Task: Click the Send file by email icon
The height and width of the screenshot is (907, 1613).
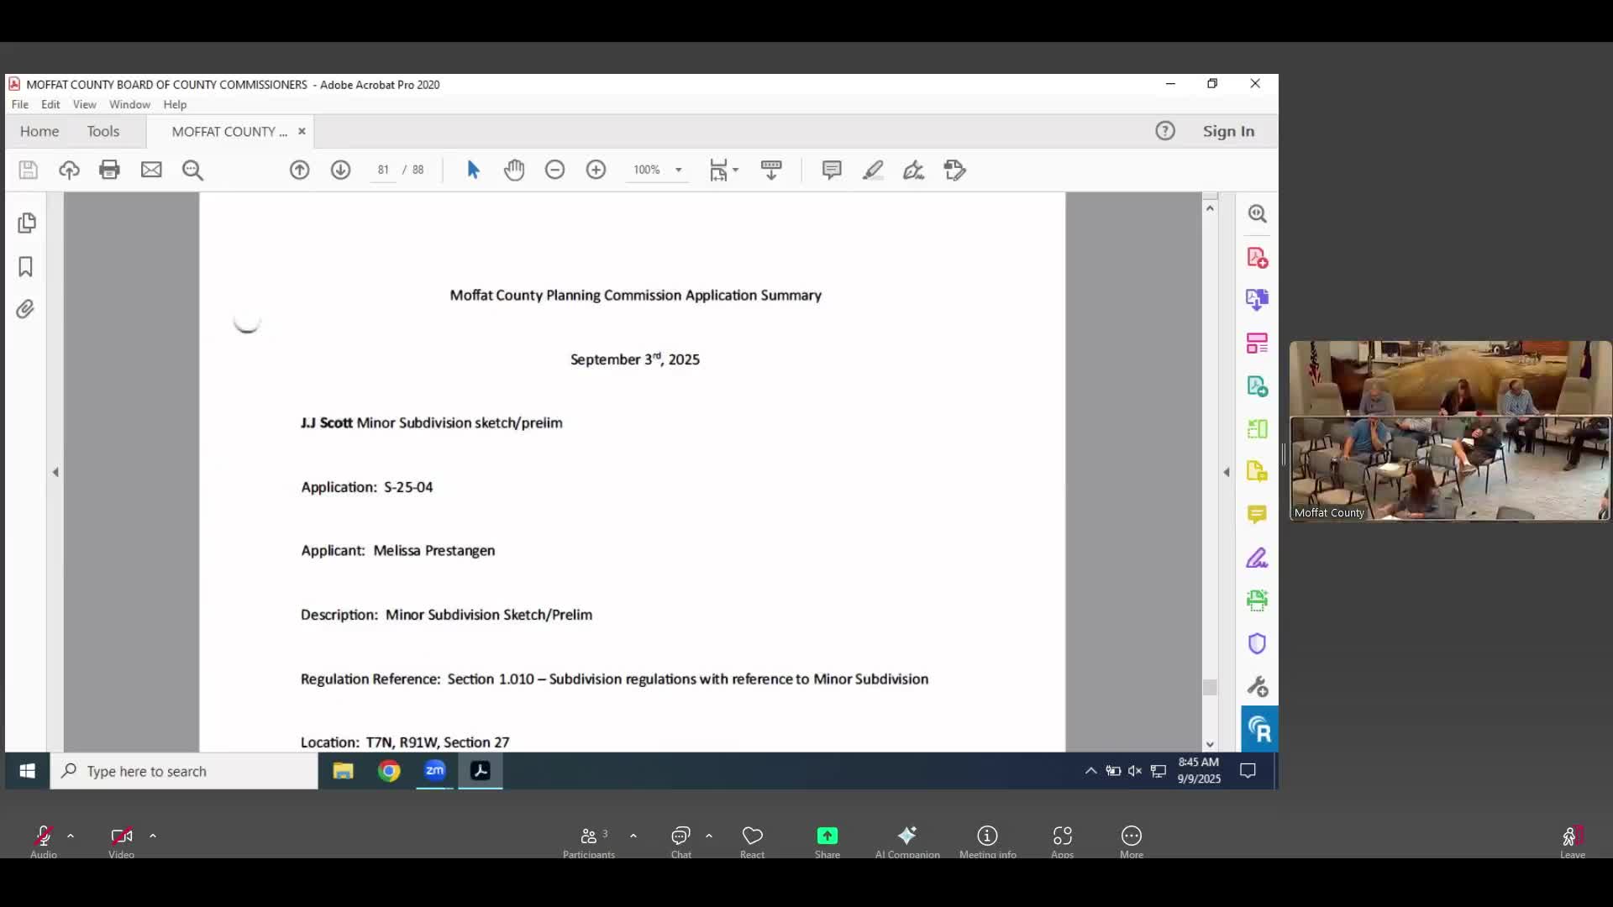Action: click(x=151, y=170)
